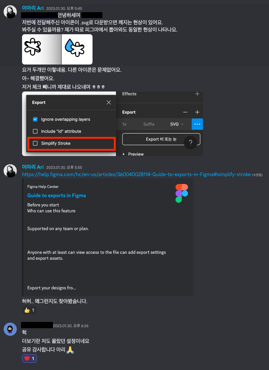
Task: Enable the Include "id" attribute checkbox
Action: [35, 131]
